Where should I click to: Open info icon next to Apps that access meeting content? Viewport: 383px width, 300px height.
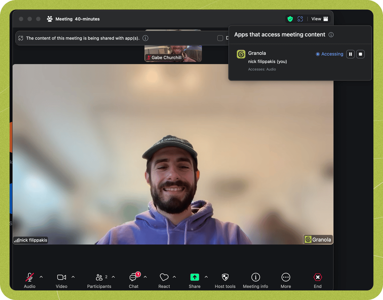coord(331,35)
